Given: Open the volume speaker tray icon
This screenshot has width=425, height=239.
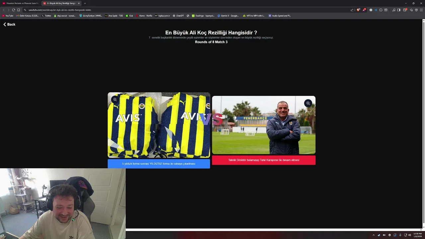Looking at the screenshot, I should pyautogui.click(x=409, y=235).
